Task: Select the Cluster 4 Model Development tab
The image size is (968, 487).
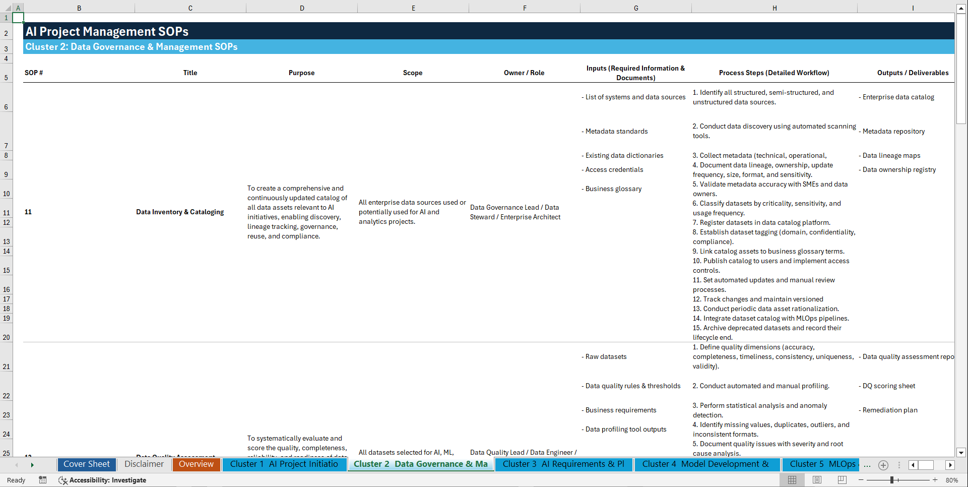Action: [x=706, y=464]
